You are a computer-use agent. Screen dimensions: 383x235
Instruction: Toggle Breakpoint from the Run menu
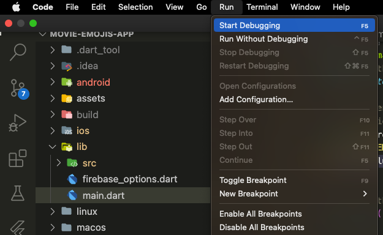pos(294,181)
